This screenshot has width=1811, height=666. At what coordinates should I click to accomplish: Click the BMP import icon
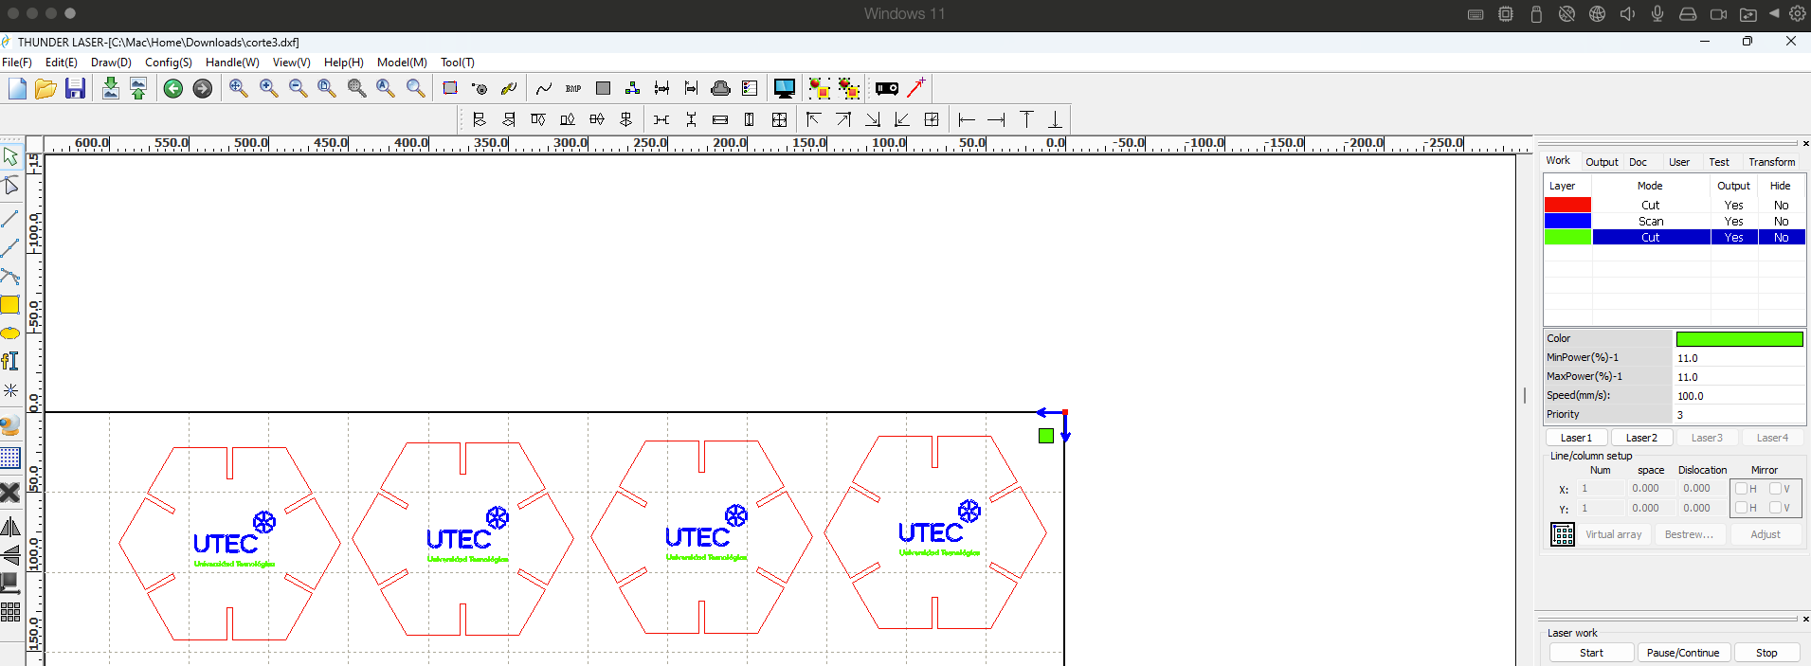[x=573, y=88]
